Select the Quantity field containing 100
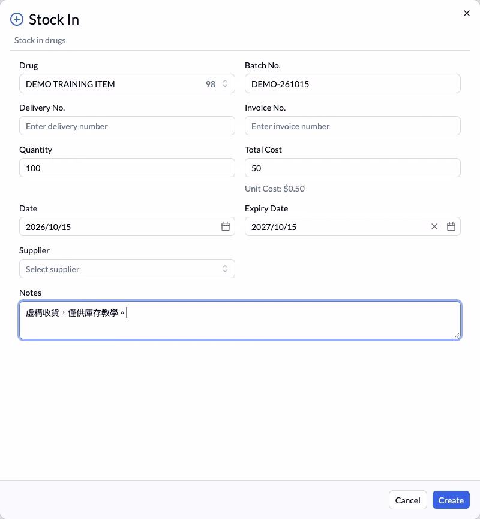The height and width of the screenshot is (519, 480). [x=127, y=168]
